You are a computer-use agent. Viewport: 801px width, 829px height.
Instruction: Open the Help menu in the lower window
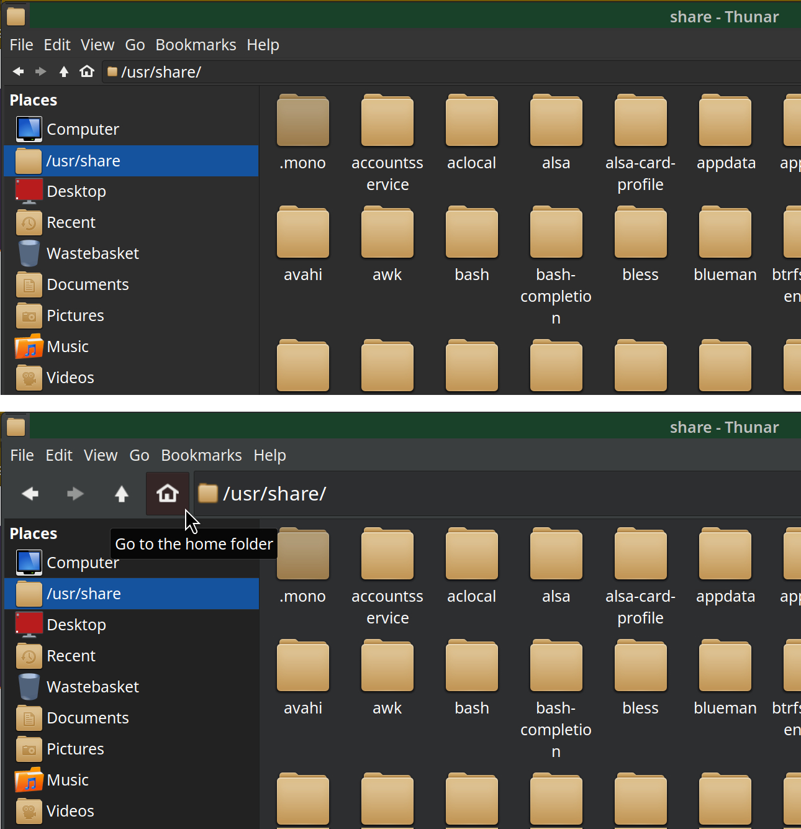click(269, 455)
